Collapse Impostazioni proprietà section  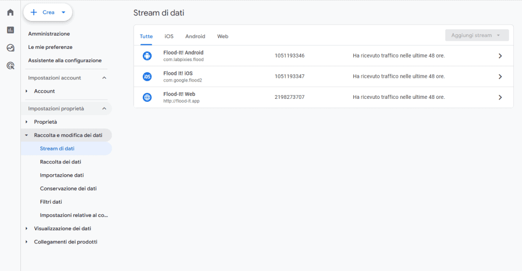click(x=104, y=109)
